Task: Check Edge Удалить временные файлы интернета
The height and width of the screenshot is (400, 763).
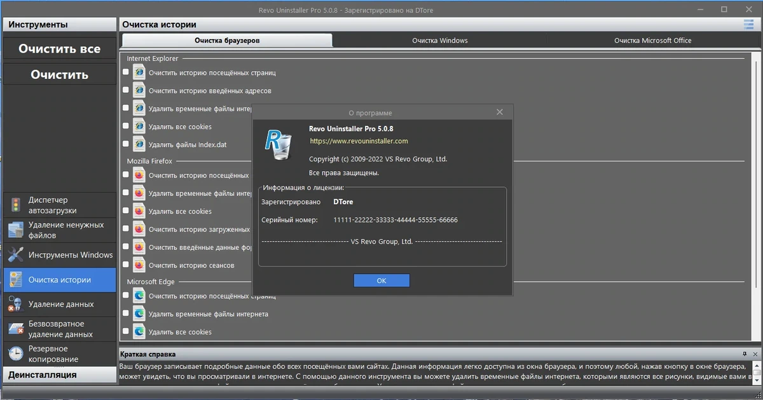Action: [x=126, y=313]
